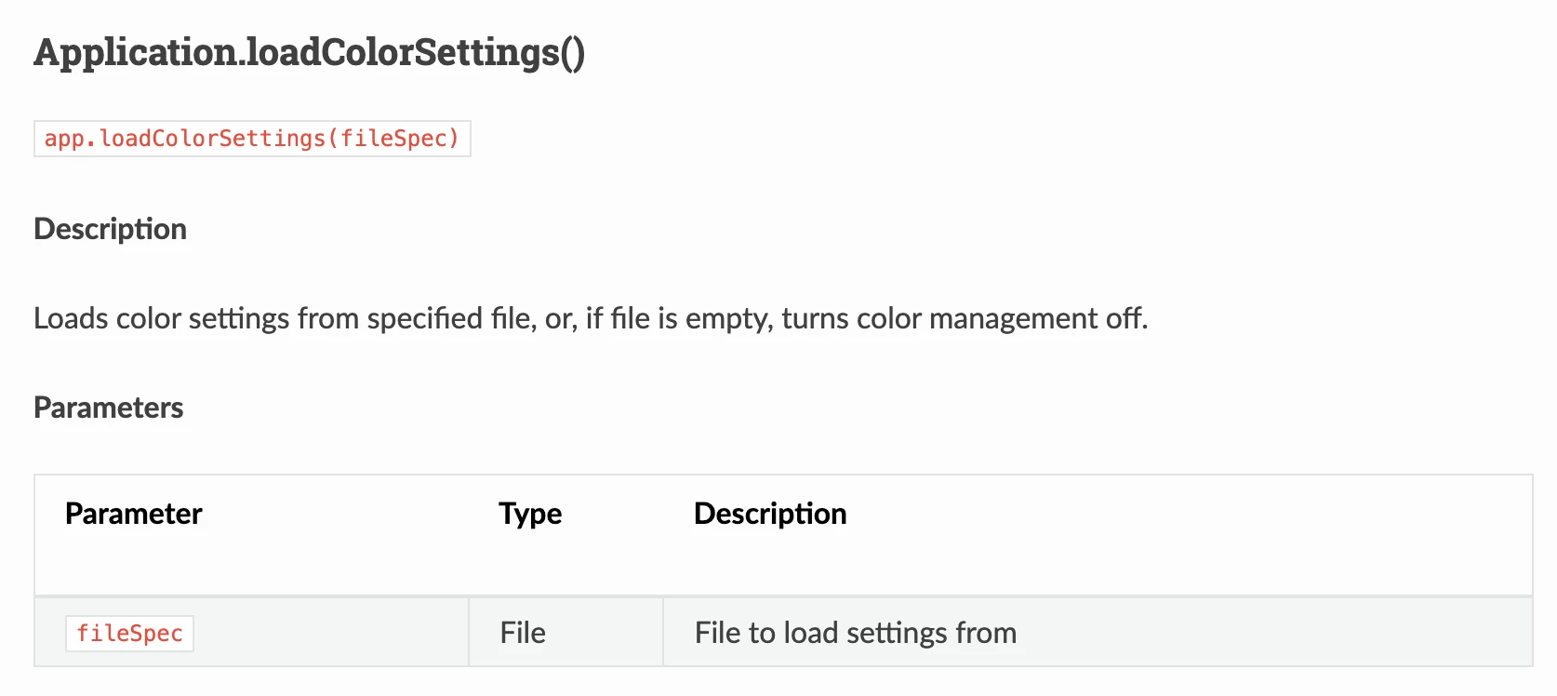
Task: Click the word "Application" in the page title
Action: (135, 52)
